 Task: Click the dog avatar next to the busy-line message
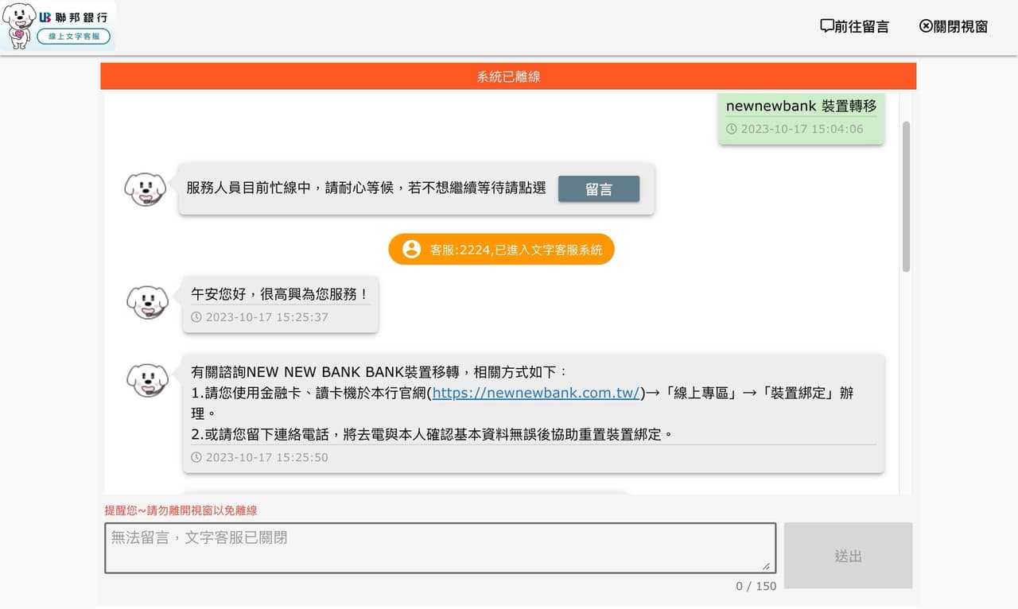click(146, 188)
